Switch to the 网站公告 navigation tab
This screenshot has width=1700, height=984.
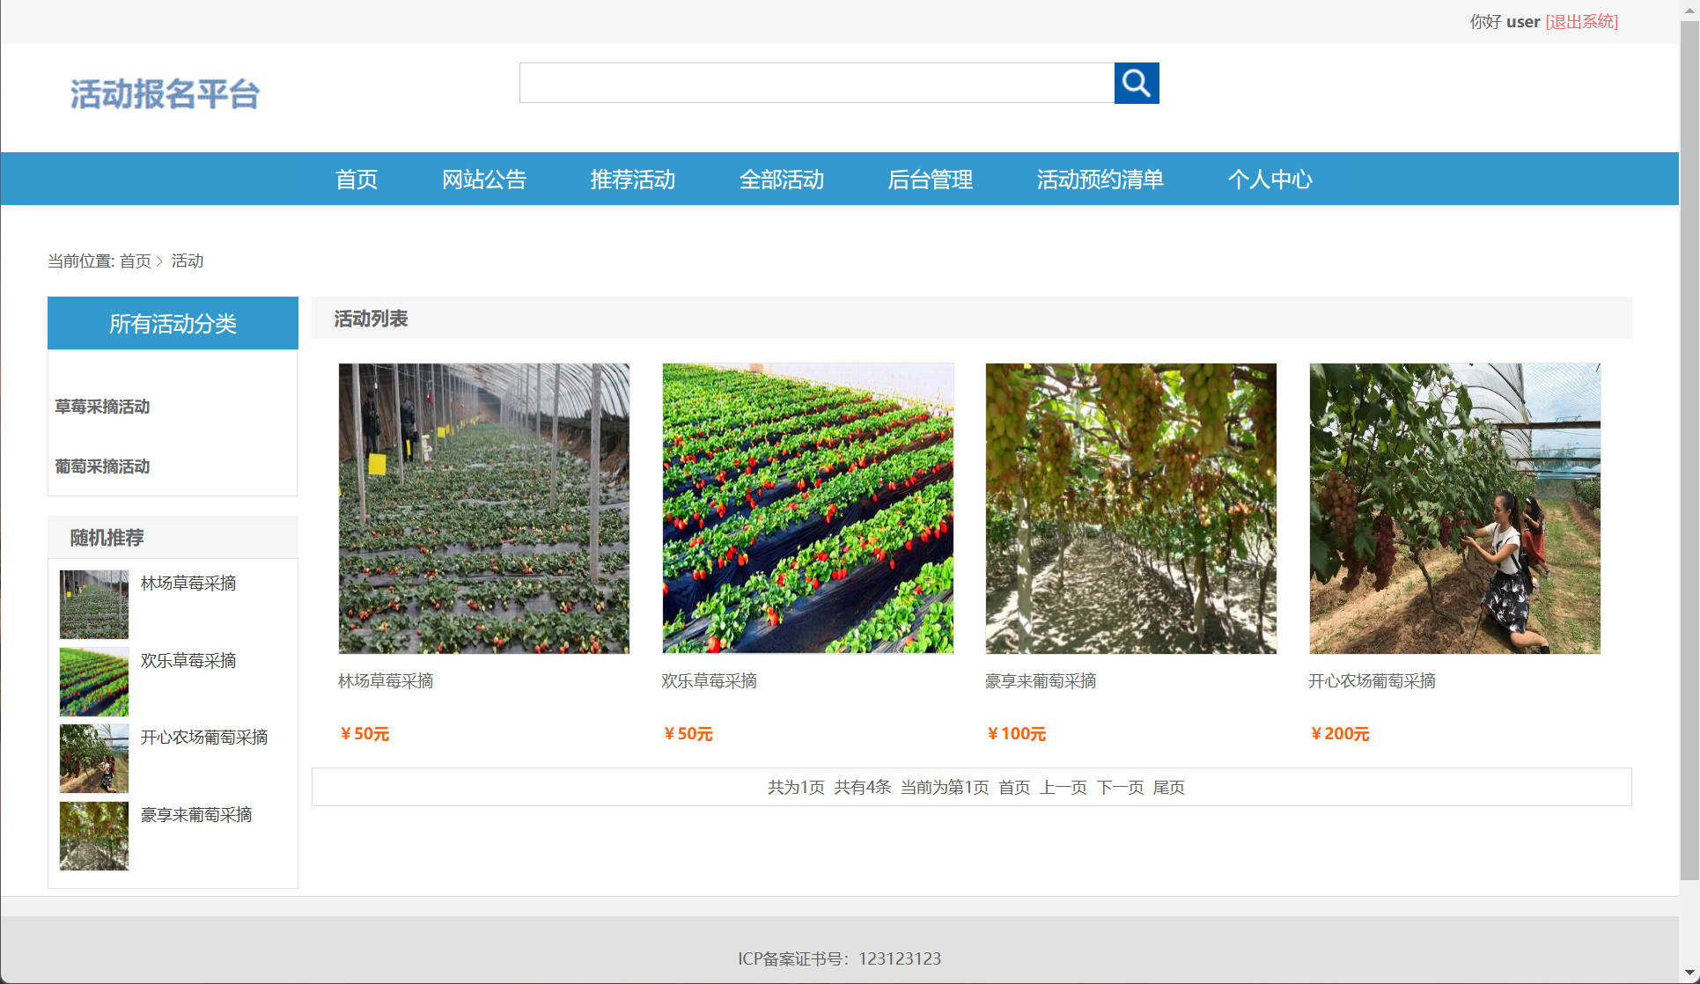(x=484, y=179)
